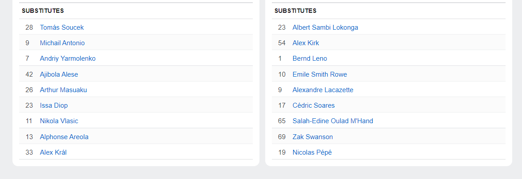Open Arthur Masuaku's player page
522x179 pixels.
pos(63,90)
